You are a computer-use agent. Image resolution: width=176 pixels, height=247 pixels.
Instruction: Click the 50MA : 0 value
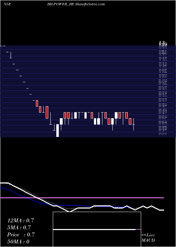(x=18, y=242)
